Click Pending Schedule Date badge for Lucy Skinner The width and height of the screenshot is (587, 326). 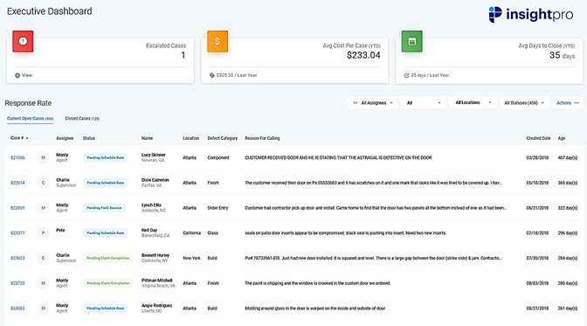click(105, 157)
